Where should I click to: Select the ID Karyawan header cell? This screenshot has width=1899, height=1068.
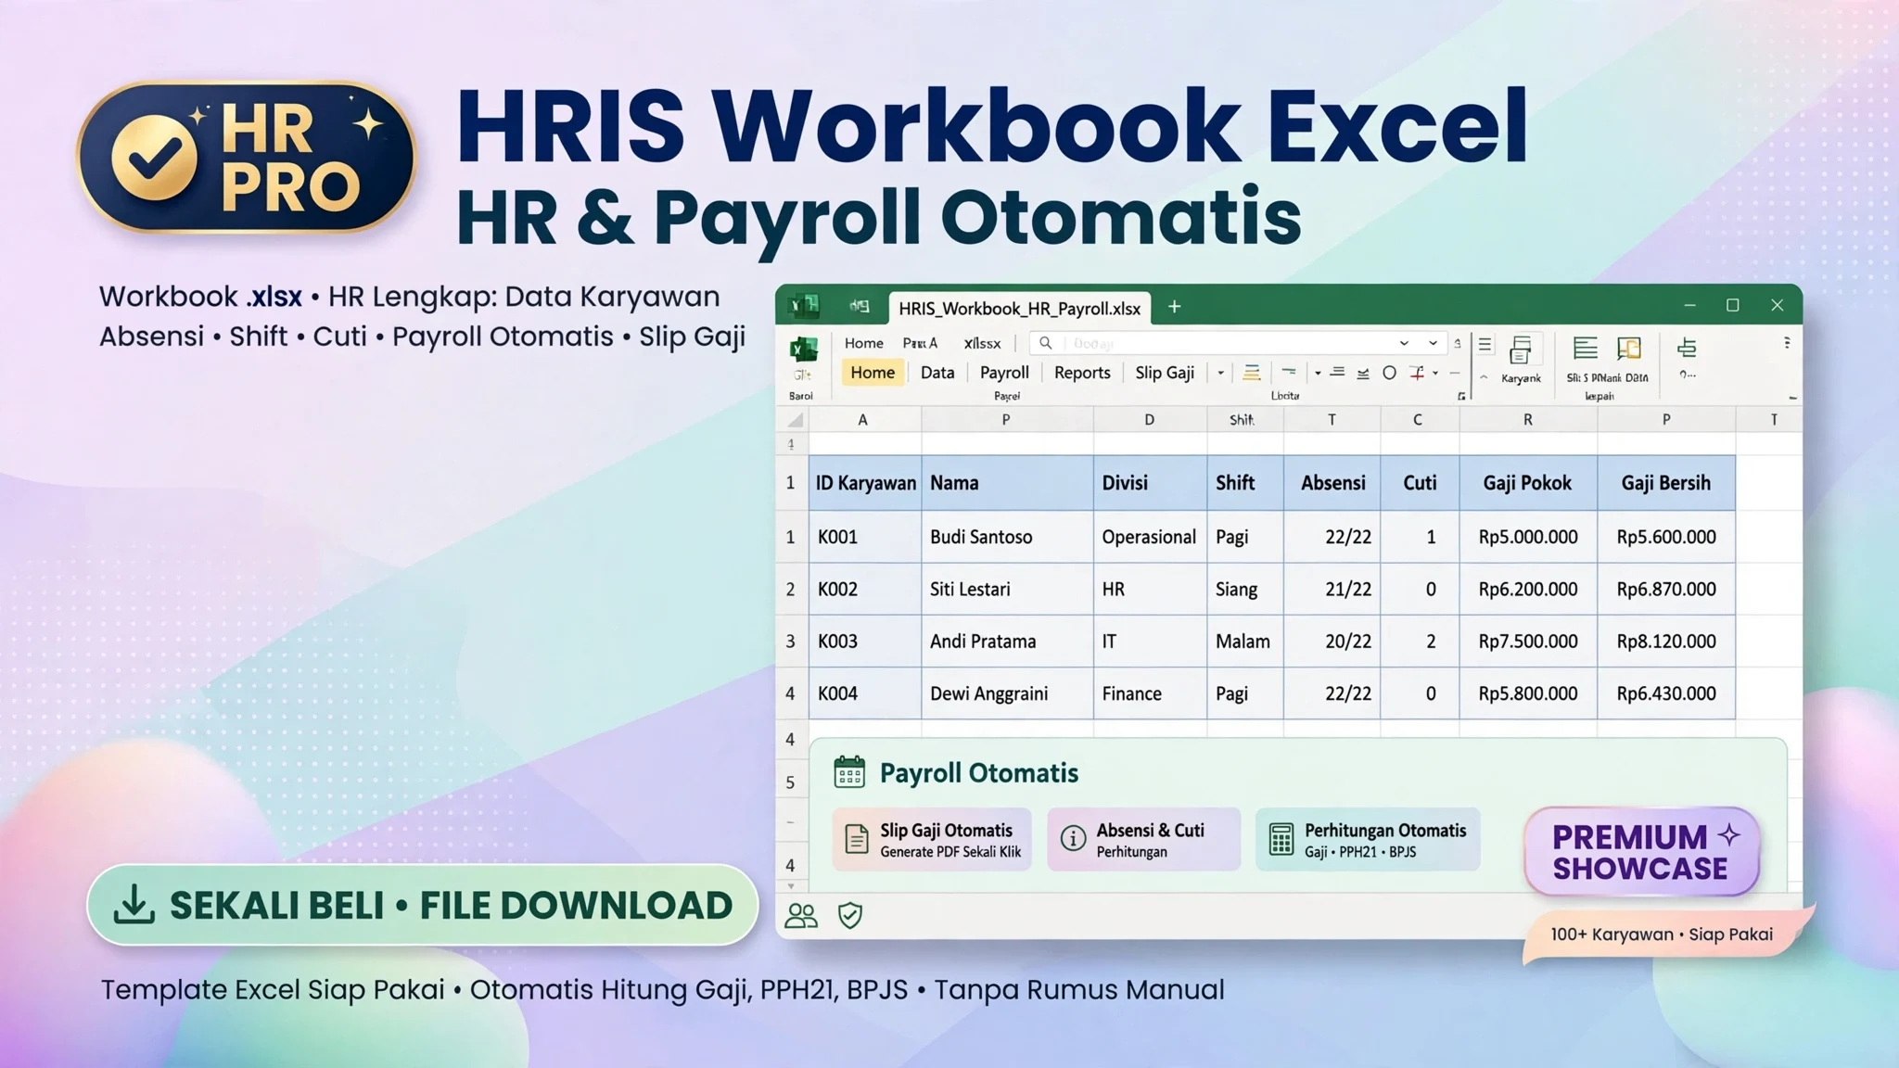[x=865, y=483]
